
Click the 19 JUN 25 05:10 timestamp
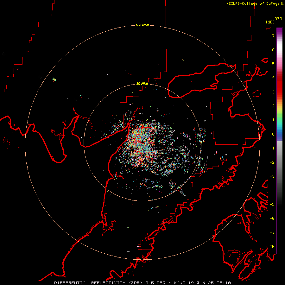[x=210, y=283]
